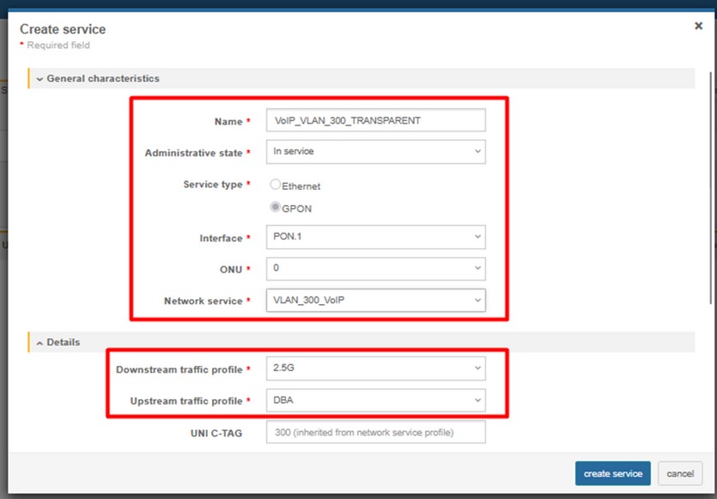The width and height of the screenshot is (717, 499).
Task: Select the Ethernet service type
Action: (276, 185)
